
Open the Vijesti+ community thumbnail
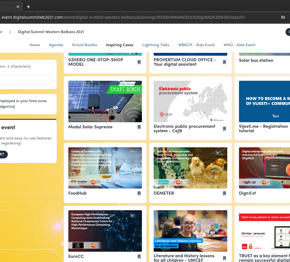(x=264, y=101)
